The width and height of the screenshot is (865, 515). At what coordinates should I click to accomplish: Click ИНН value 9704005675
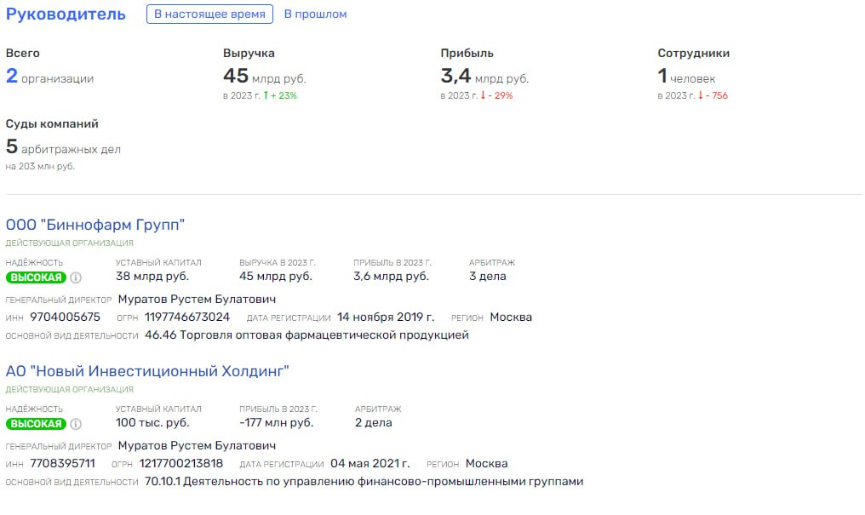click(65, 317)
